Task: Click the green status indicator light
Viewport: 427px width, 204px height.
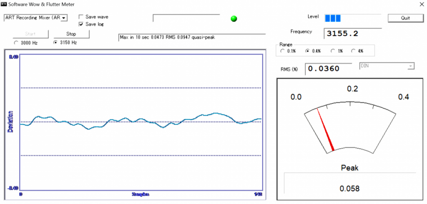Action: pos(234,18)
